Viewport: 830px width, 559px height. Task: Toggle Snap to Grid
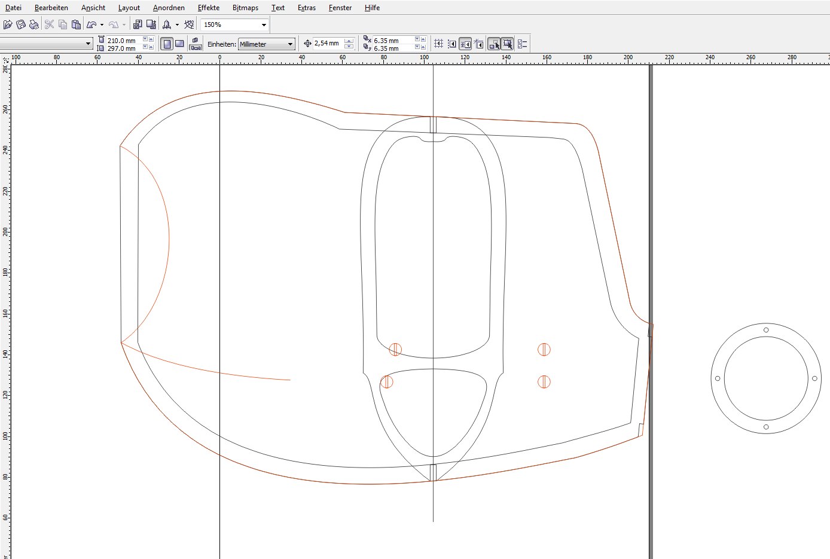click(x=438, y=44)
